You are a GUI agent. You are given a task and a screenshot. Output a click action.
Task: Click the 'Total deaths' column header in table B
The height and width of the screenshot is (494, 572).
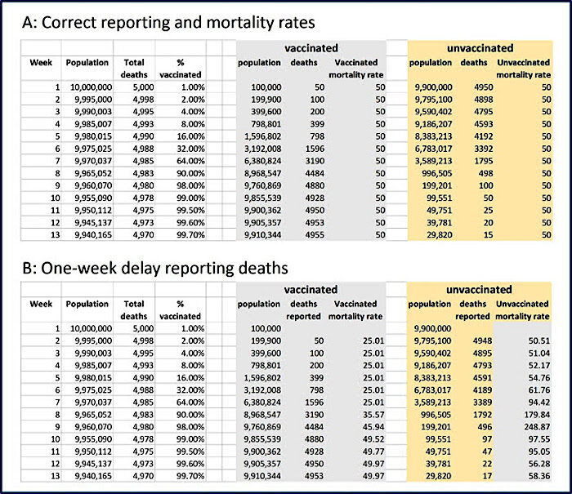[x=134, y=310]
